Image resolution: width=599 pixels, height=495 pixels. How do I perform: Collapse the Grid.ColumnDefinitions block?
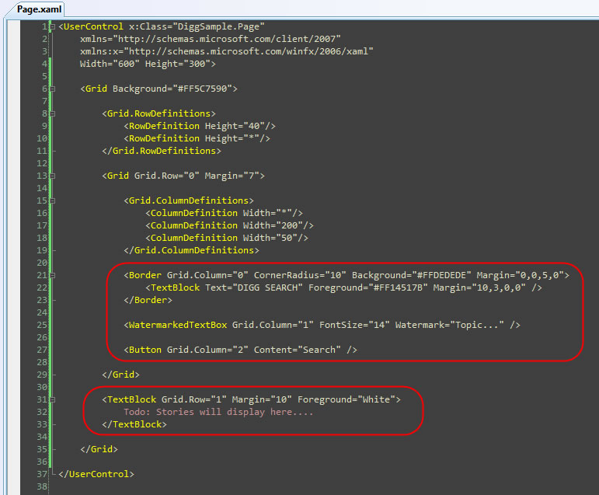pos(53,200)
